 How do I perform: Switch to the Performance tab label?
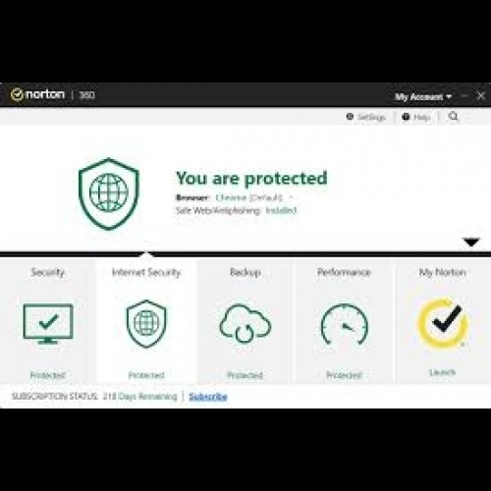click(344, 272)
